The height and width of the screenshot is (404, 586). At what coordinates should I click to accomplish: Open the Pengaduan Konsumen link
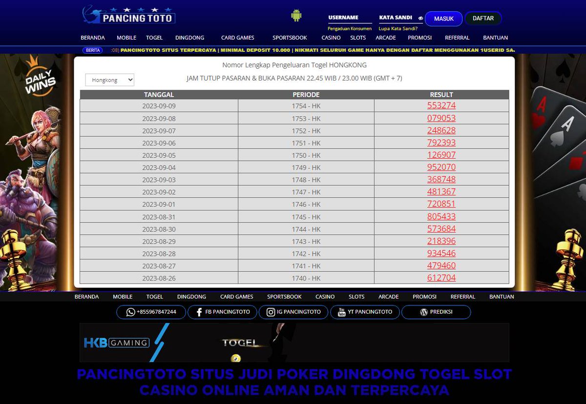pyautogui.click(x=350, y=28)
